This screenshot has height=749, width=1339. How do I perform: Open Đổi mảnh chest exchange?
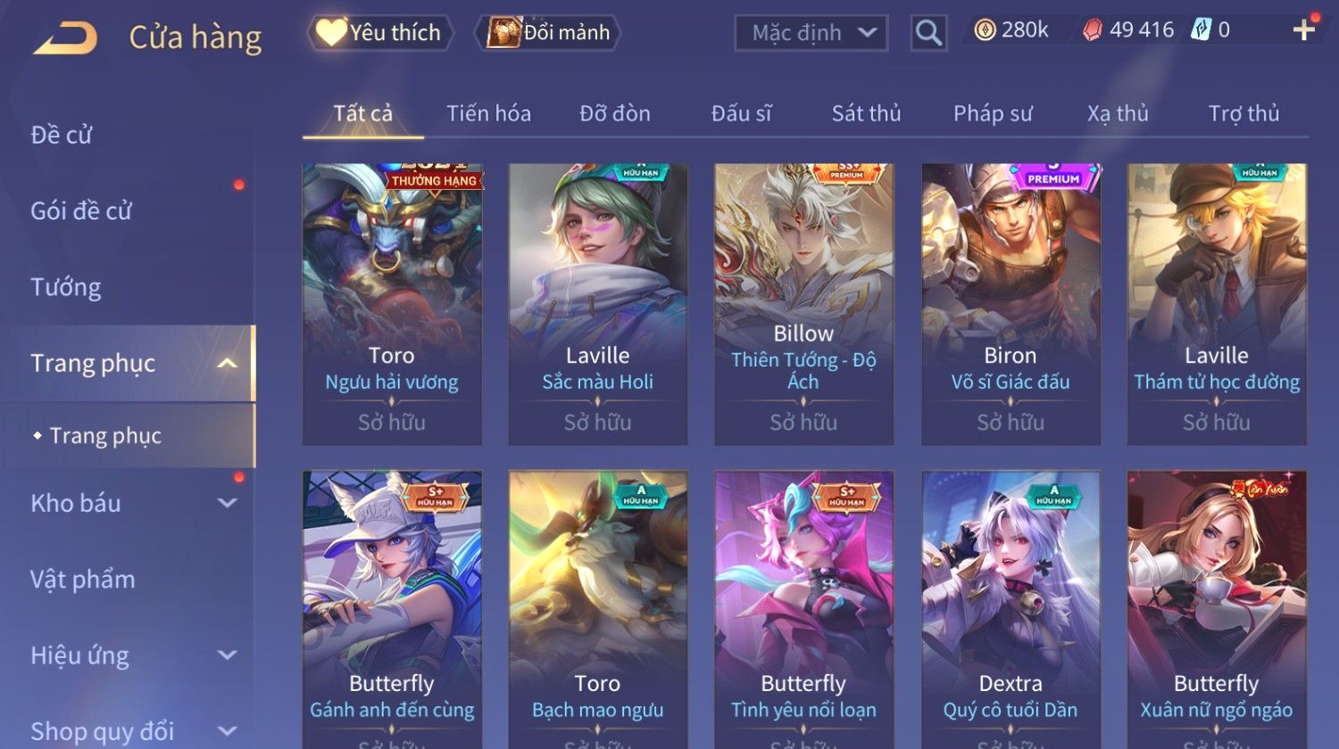[548, 33]
